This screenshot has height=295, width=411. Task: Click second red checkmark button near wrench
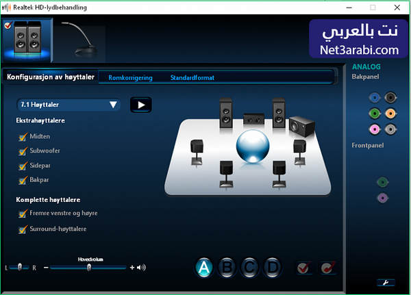point(328,268)
